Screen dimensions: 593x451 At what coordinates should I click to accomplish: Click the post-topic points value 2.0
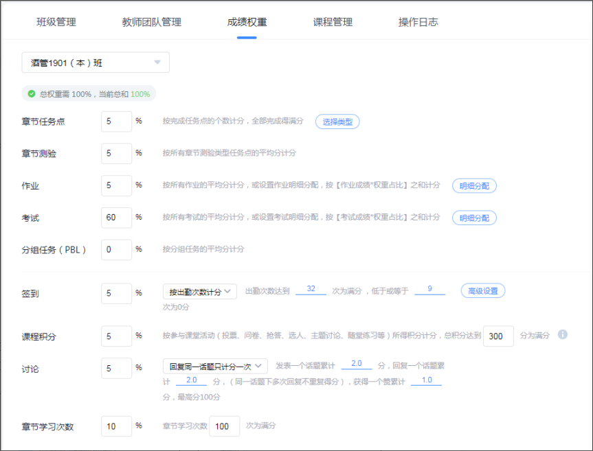pos(357,364)
